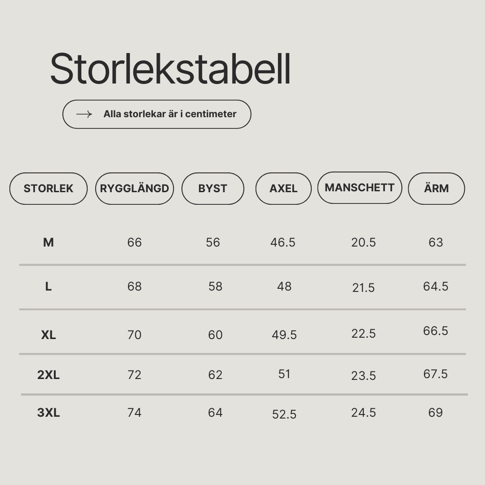Select the XL size row label

click(48, 335)
